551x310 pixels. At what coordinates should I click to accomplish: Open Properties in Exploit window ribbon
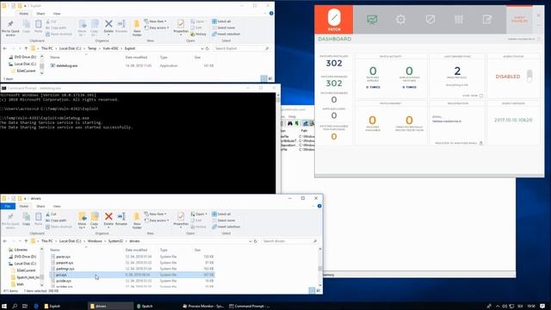coord(181,27)
